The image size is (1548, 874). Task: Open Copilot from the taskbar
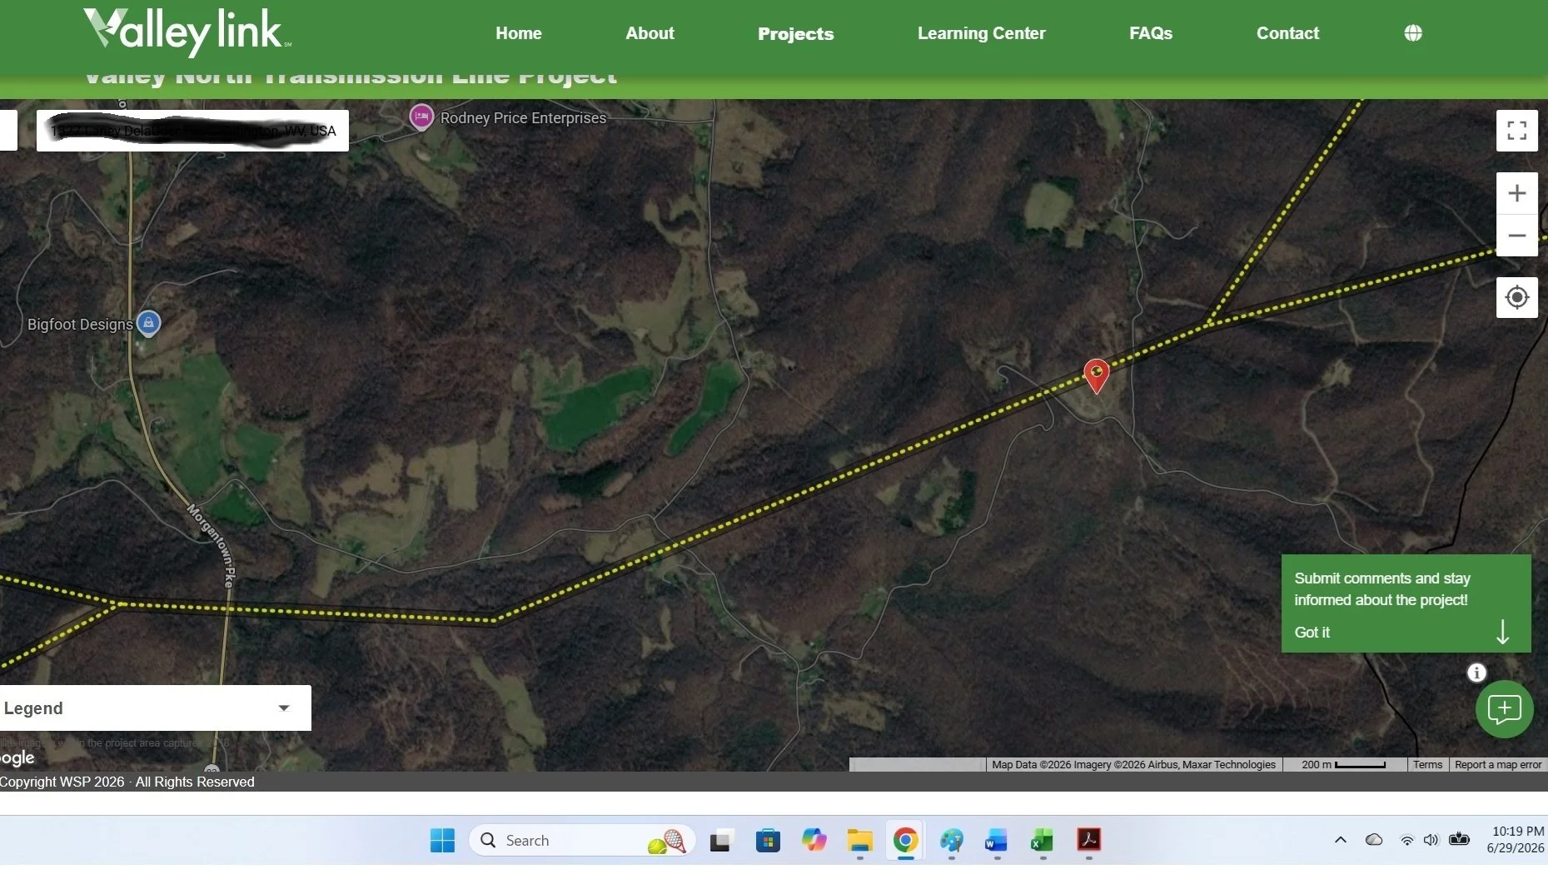[x=814, y=841]
